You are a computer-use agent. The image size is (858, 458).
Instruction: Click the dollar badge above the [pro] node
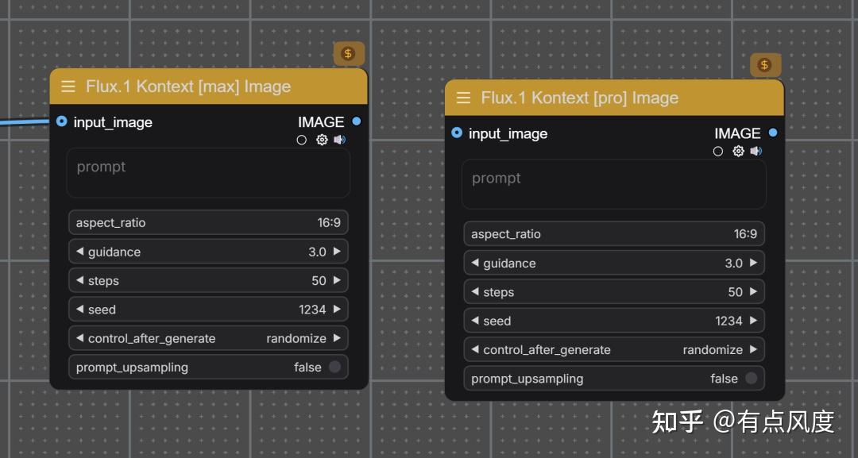(764, 65)
